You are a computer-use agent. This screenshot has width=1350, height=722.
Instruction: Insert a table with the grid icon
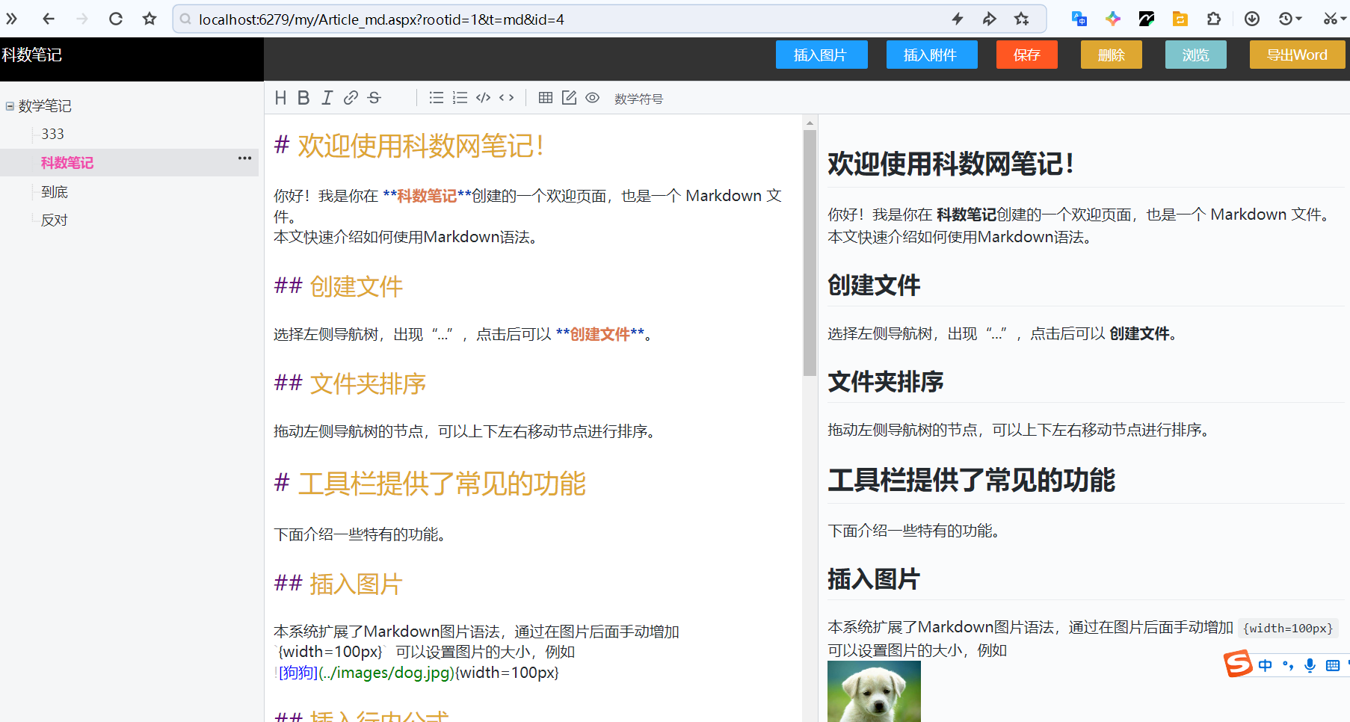[546, 98]
